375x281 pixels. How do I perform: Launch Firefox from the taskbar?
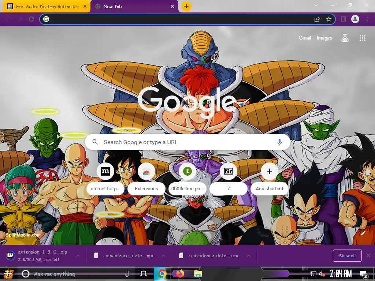(180, 273)
